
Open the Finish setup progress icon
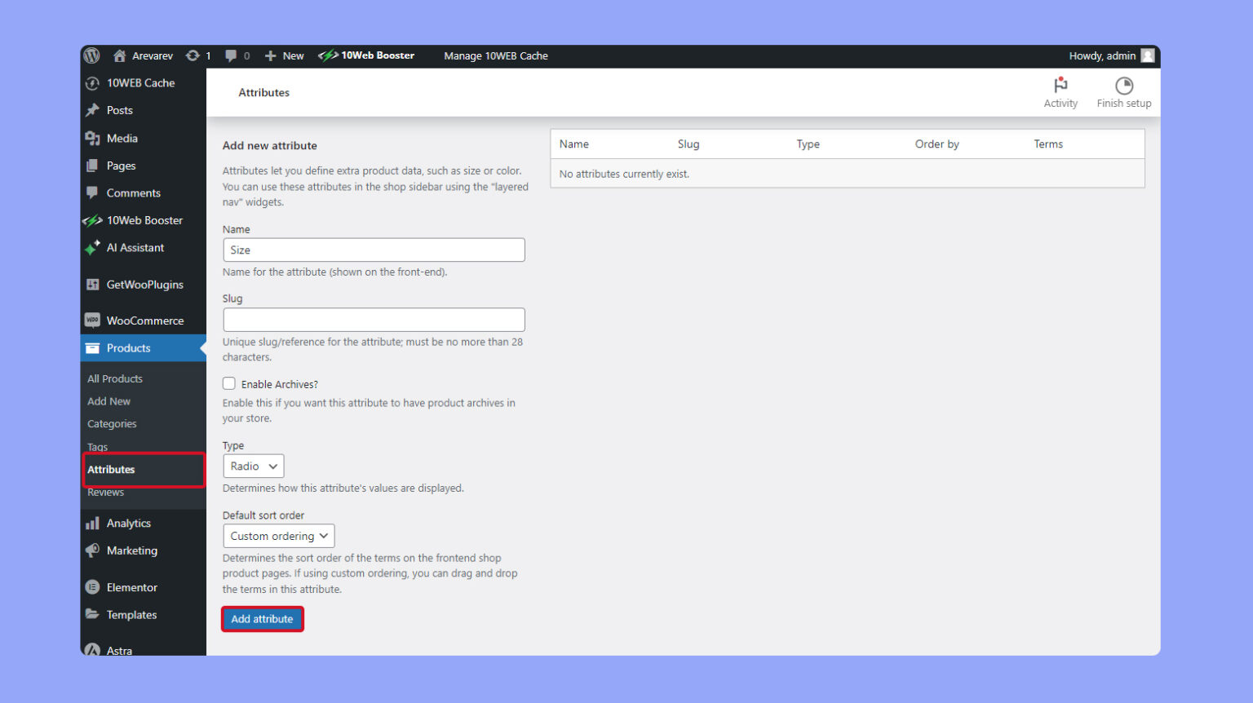(1124, 85)
